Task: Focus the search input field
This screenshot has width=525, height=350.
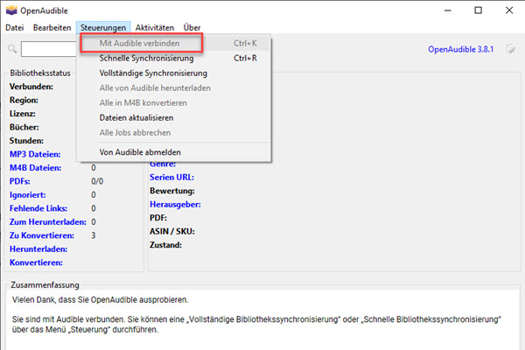Action: (x=49, y=49)
